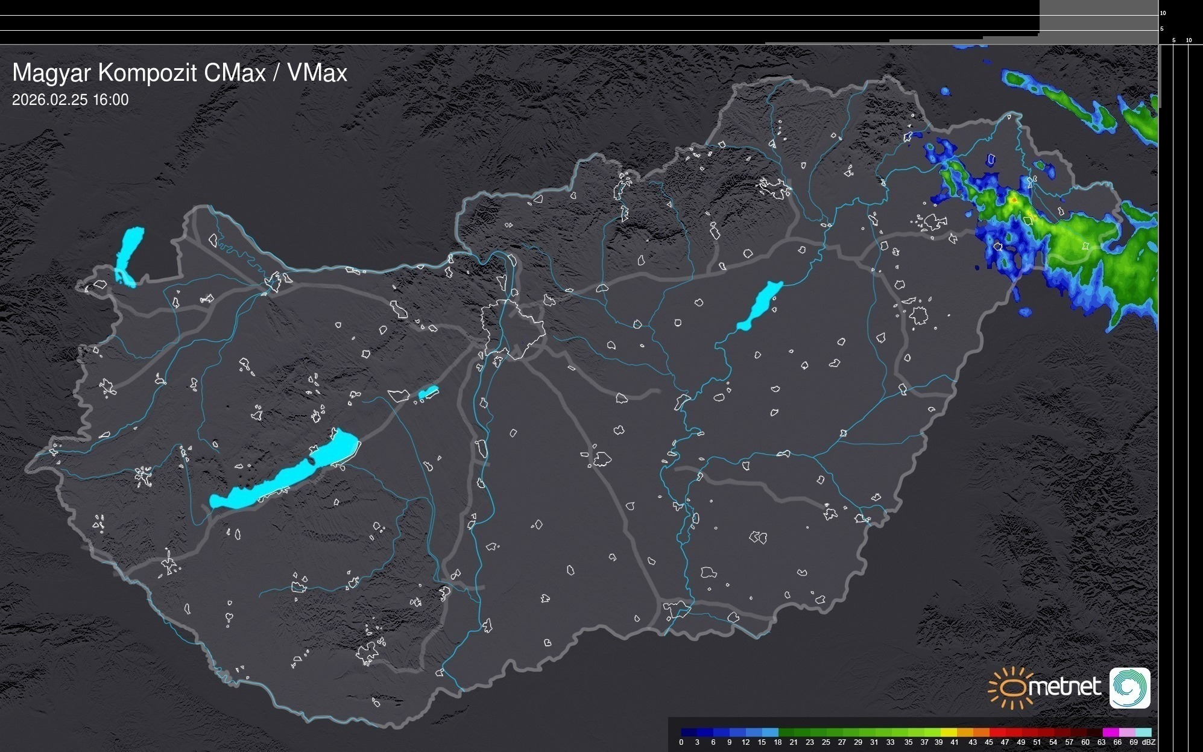Select the yellow 39 dBZ legend swatch

click(x=947, y=732)
